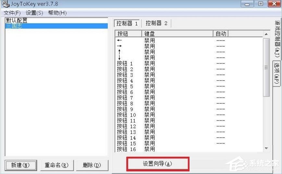Select the right arrow direction row

click(189, 46)
